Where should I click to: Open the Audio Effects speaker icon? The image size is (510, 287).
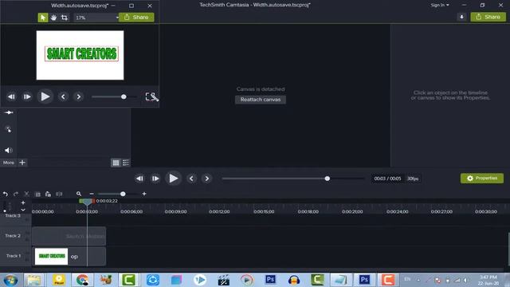pyautogui.click(x=9, y=150)
